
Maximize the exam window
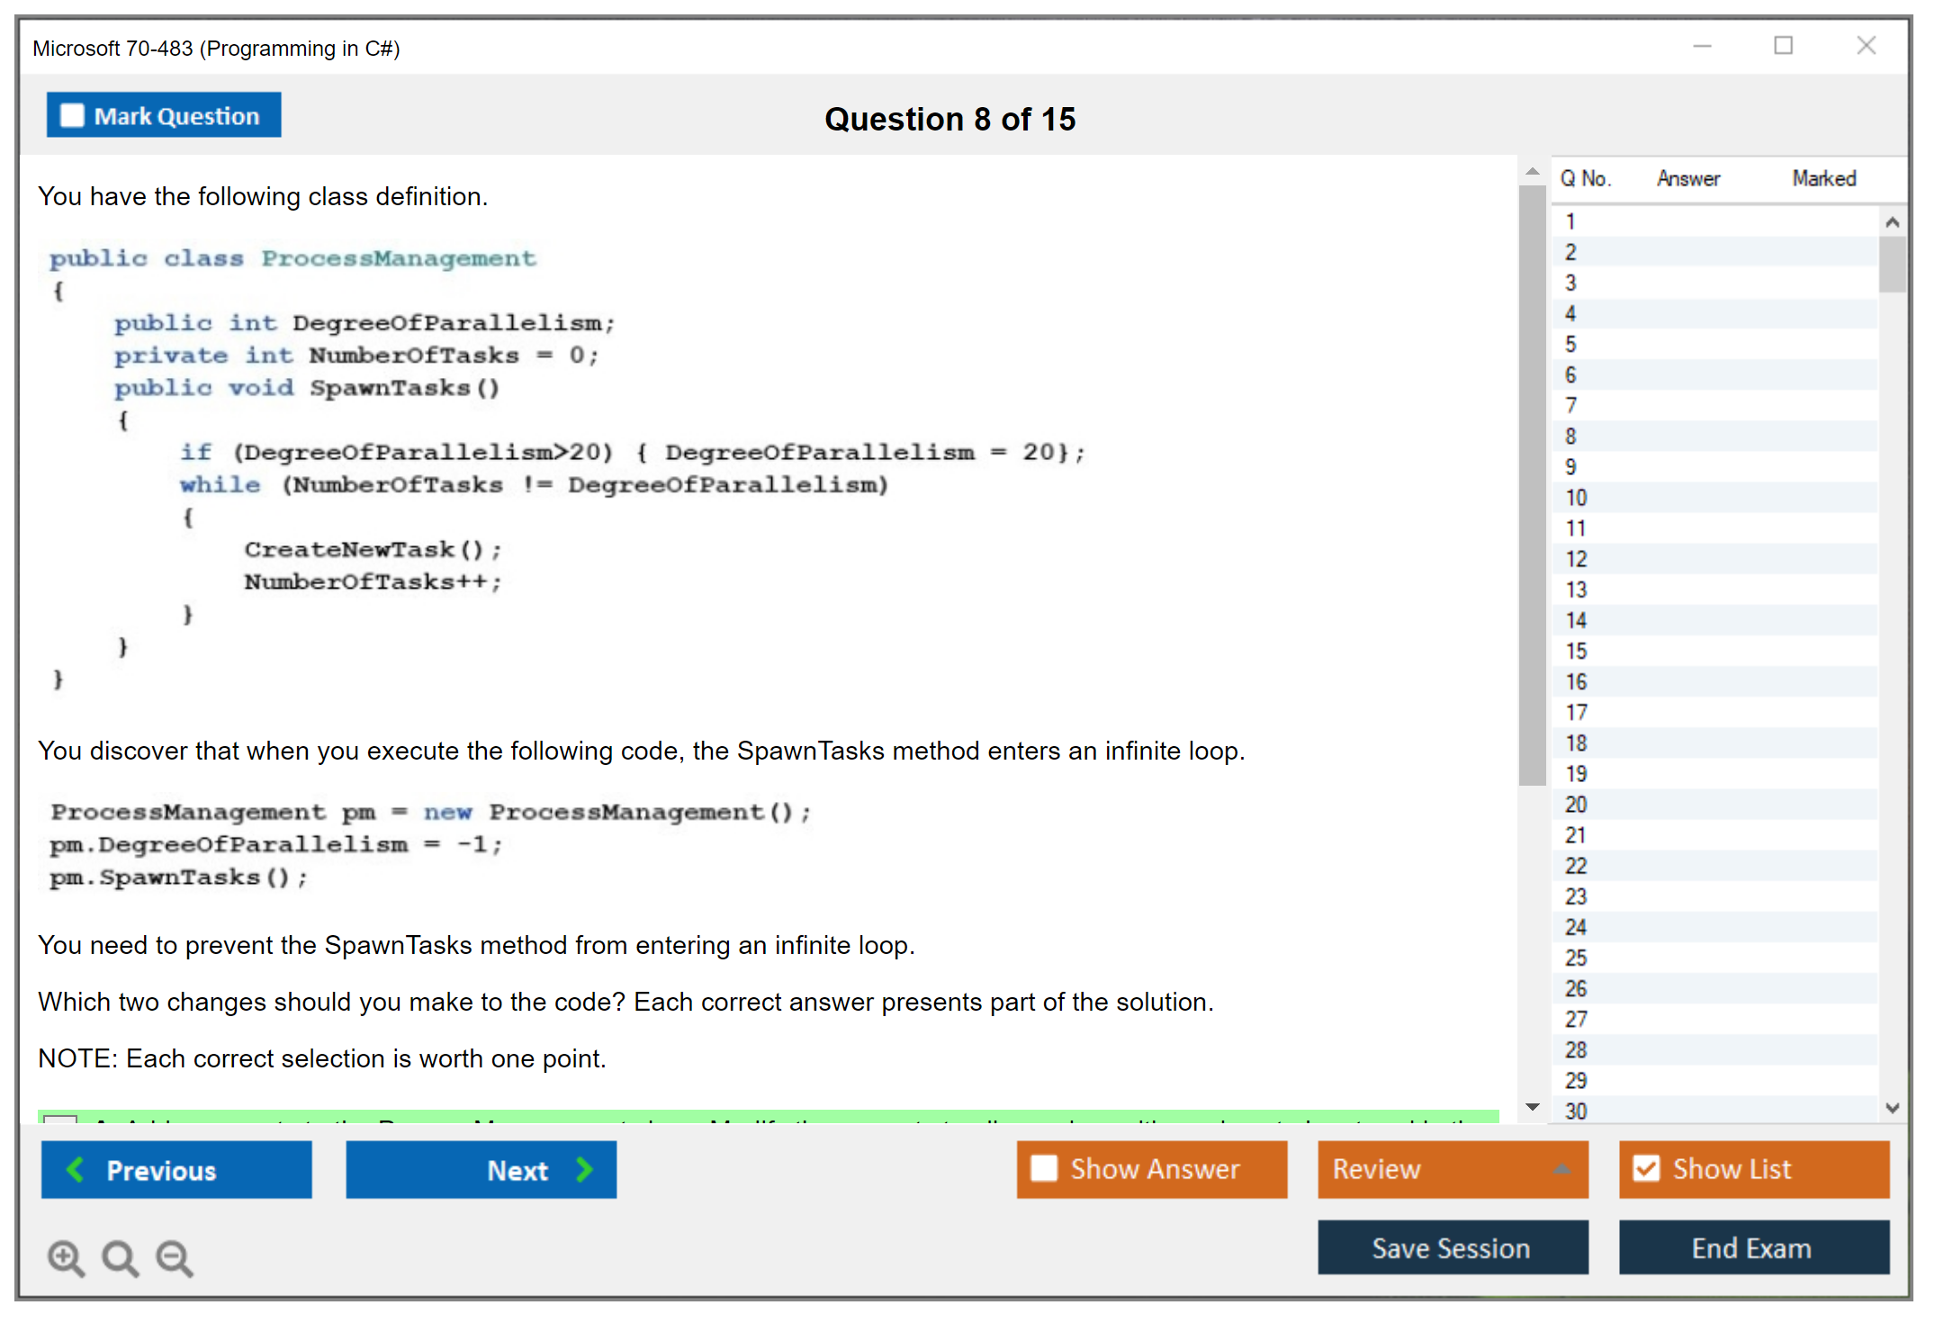click(x=1783, y=46)
